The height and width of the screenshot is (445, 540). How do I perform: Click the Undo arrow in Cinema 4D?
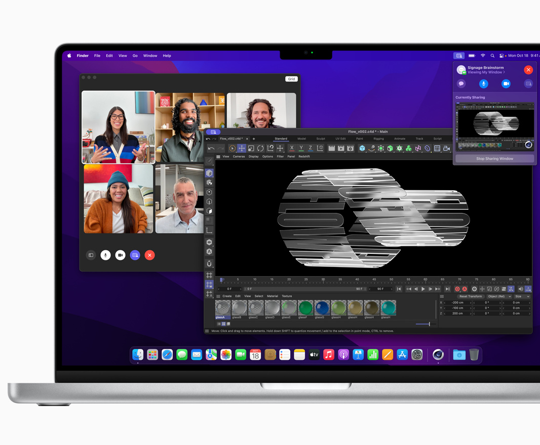(x=211, y=148)
